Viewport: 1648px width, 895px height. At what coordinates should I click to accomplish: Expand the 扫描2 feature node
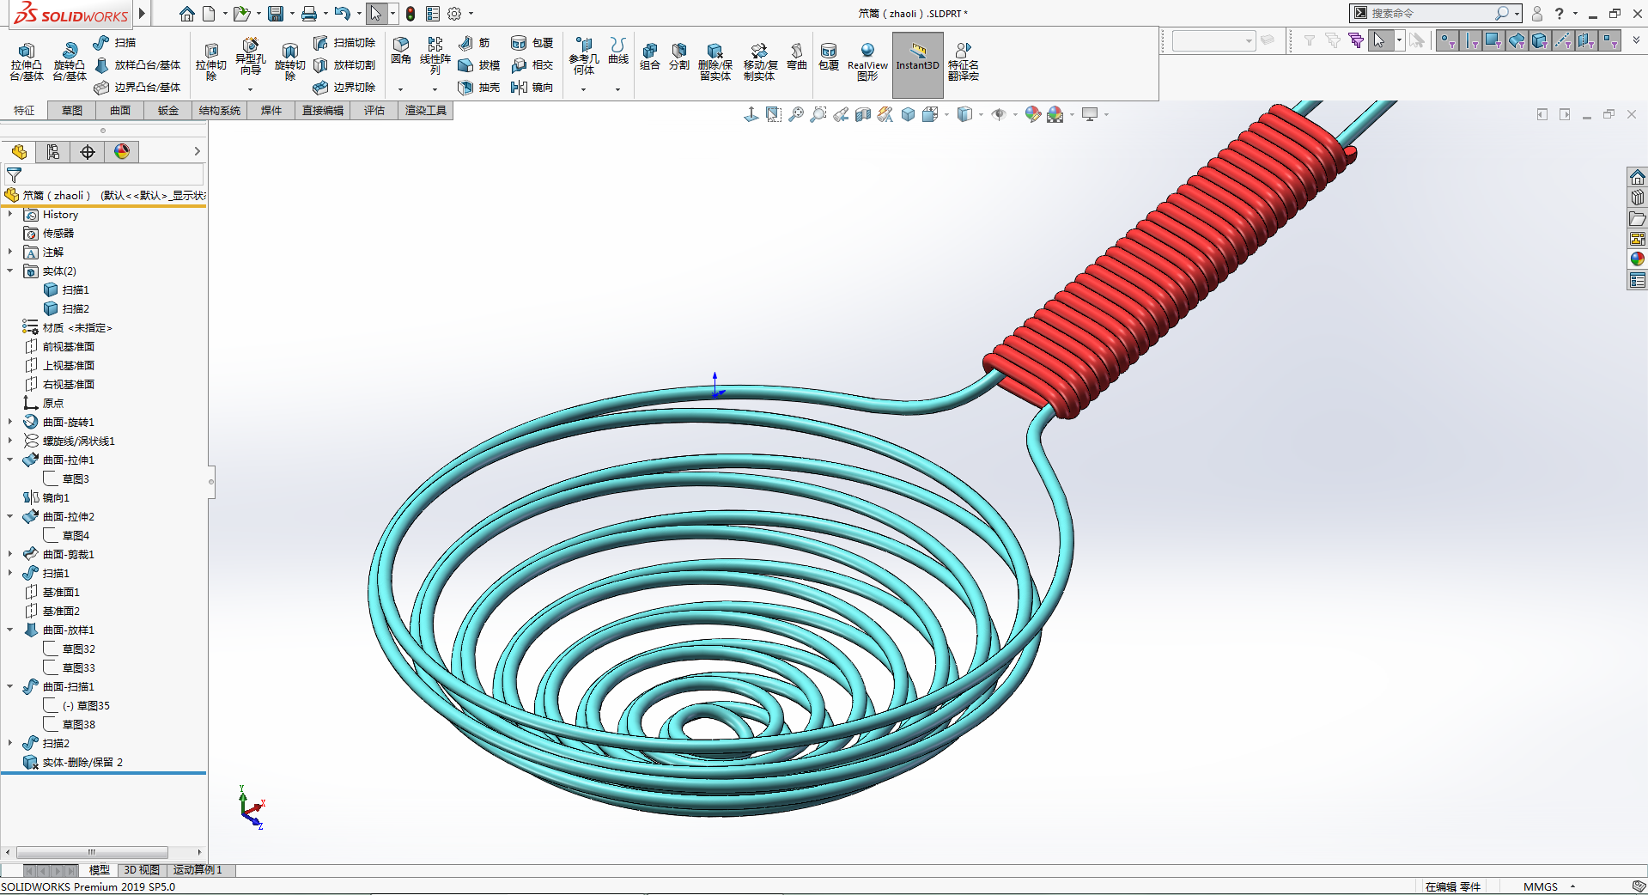coord(10,743)
